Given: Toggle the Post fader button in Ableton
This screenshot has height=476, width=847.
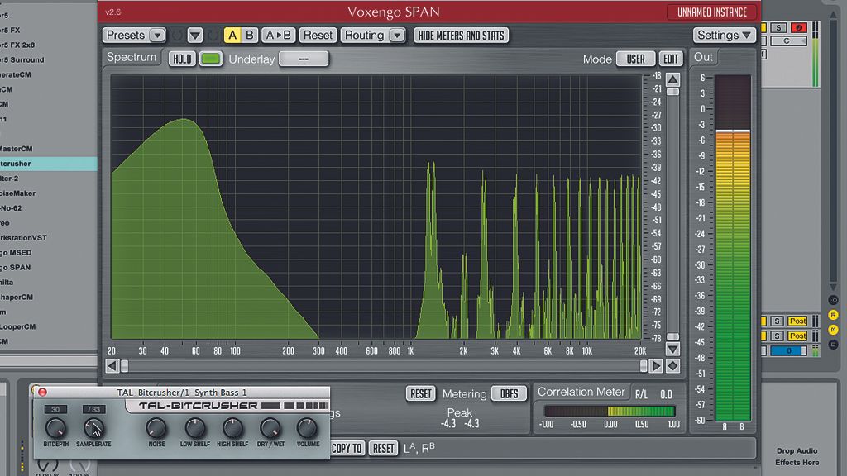Looking at the screenshot, I should tap(796, 321).
